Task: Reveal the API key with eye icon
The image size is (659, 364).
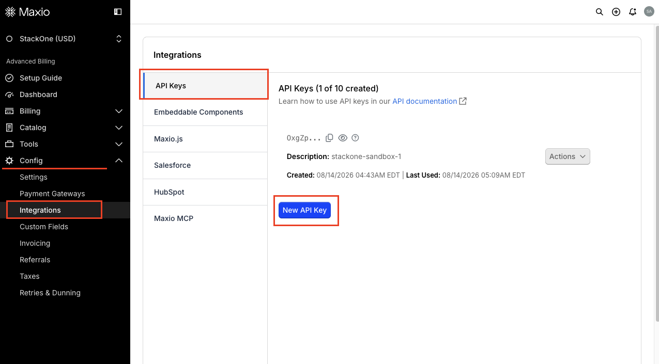Action: (x=343, y=138)
